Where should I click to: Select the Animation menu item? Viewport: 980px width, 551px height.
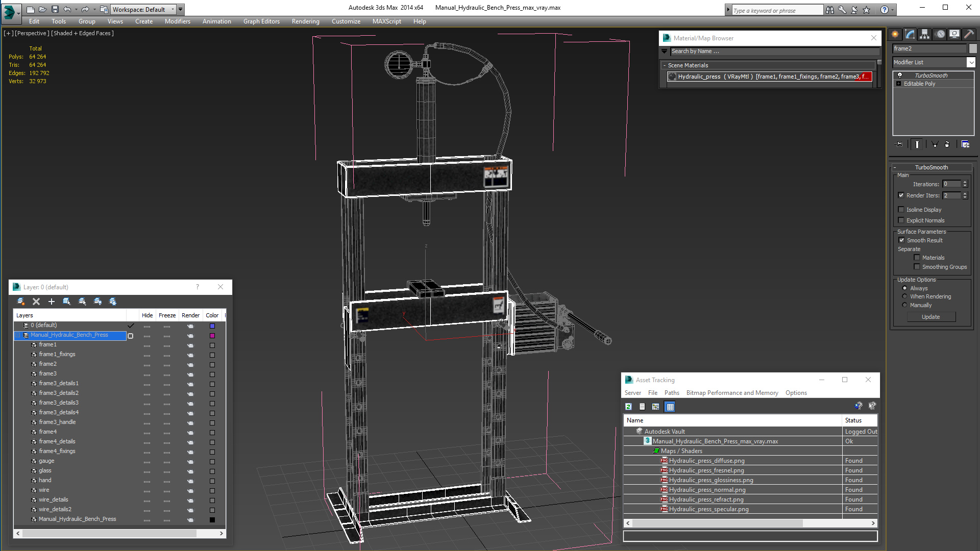pos(215,21)
